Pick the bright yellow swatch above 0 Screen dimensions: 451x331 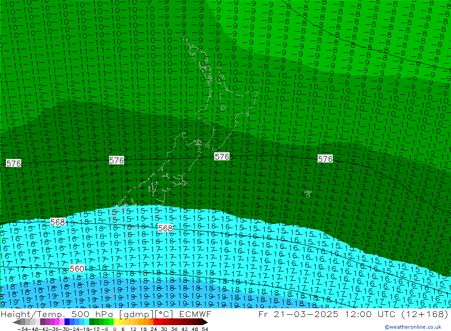pyautogui.click(x=116, y=322)
